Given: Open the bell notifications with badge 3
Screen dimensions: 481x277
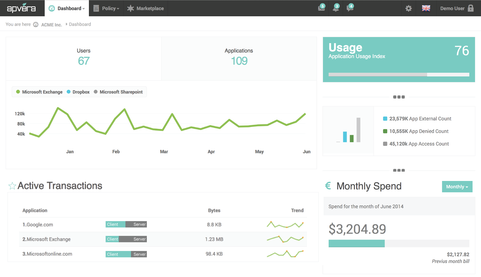Looking at the screenshot, I should pos(336,8).
